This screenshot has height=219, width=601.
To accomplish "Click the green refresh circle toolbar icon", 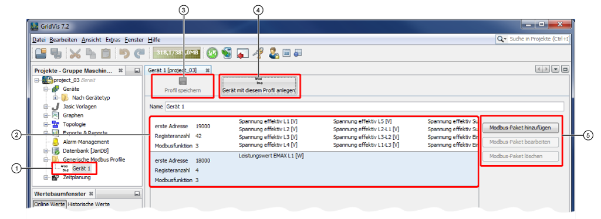I will [212, 53].
